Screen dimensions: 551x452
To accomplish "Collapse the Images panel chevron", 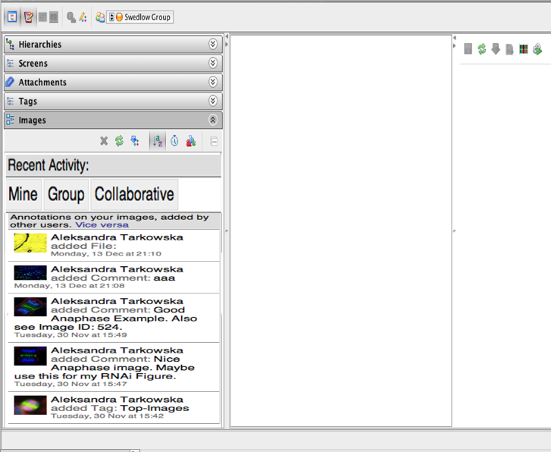I will pyautogui.click(x=213, y=120).
